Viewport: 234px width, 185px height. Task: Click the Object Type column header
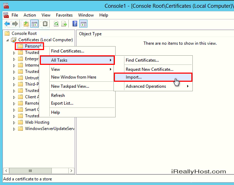(x=90, y=34)
